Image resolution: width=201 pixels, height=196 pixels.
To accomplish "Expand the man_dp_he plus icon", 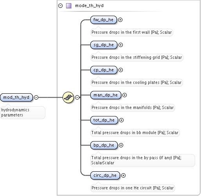I will click(x=124, y=95).
